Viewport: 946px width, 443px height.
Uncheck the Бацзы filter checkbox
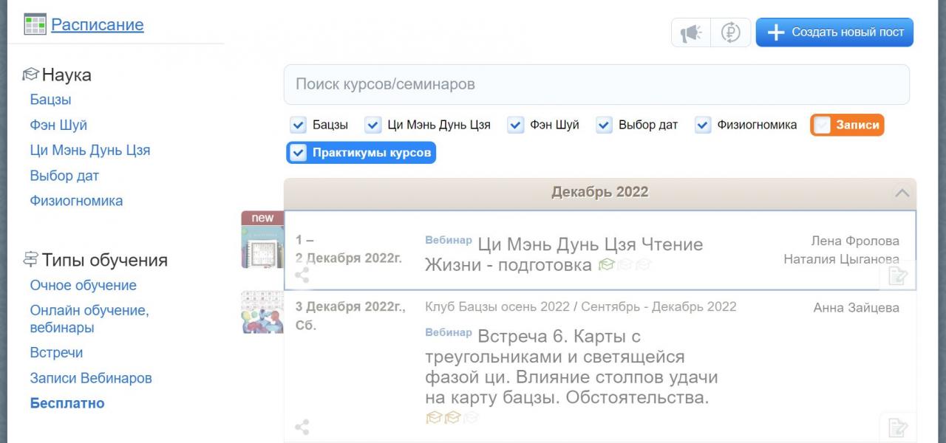coord(299,125)
